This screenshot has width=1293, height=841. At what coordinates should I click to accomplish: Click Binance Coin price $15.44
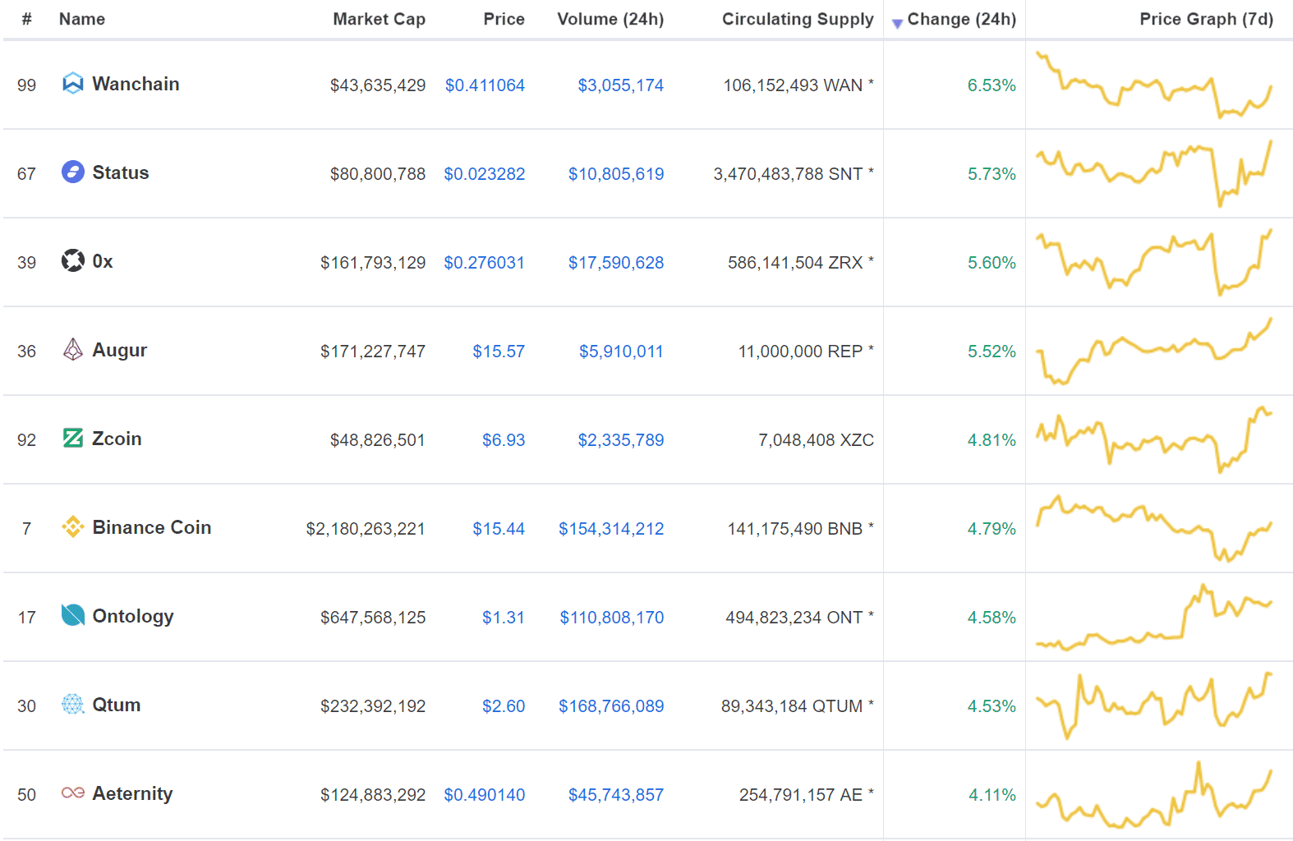coord(499,529)
